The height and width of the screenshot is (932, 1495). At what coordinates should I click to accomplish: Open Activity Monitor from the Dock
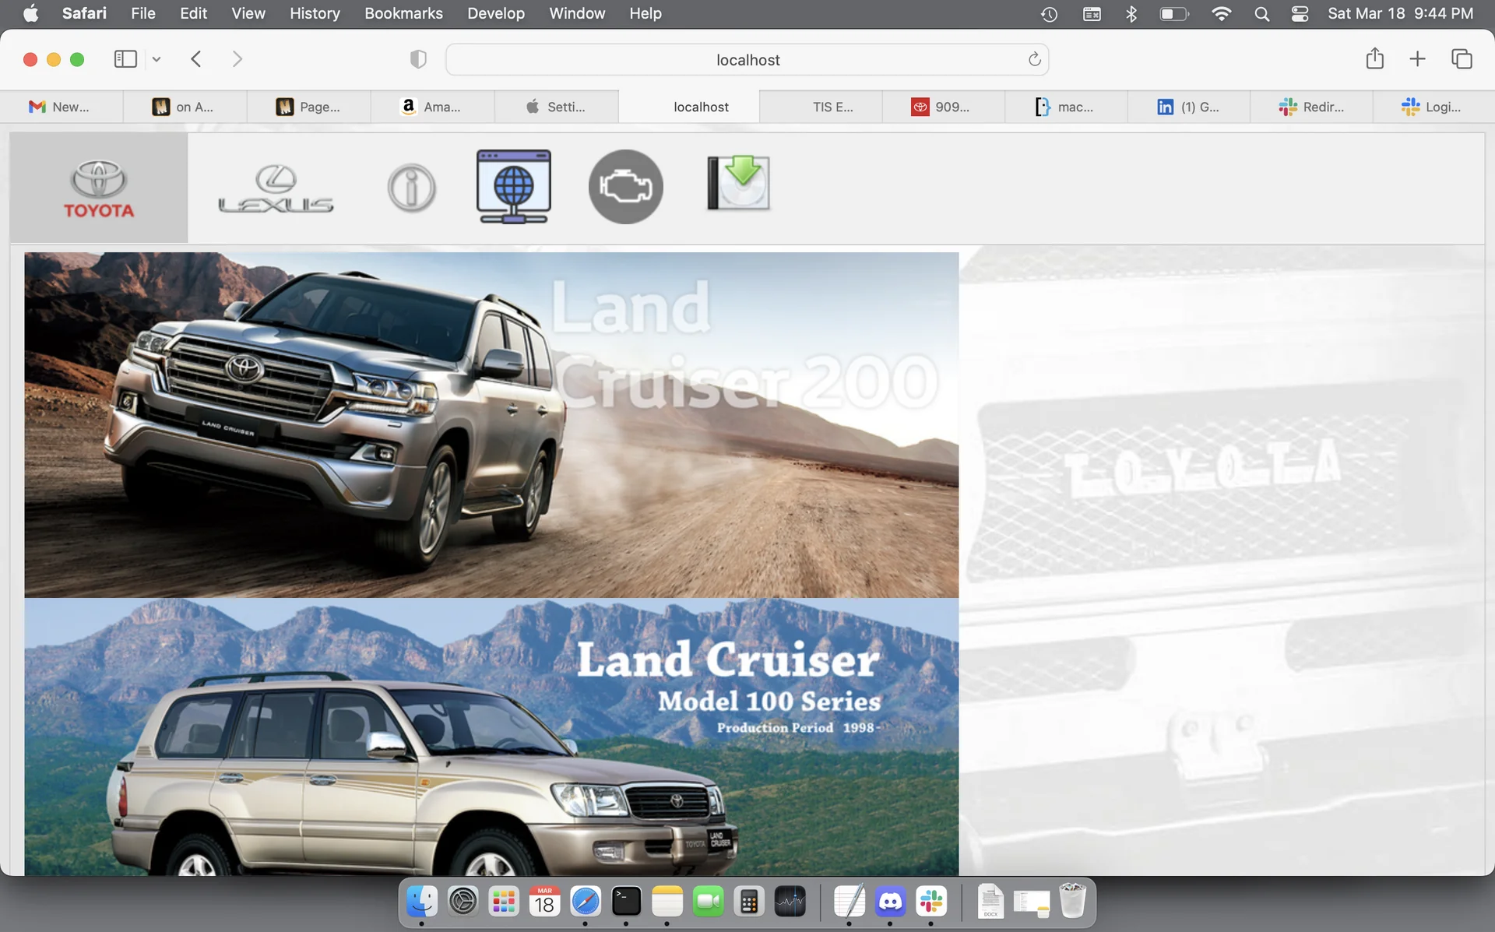(x=790, y=902)
